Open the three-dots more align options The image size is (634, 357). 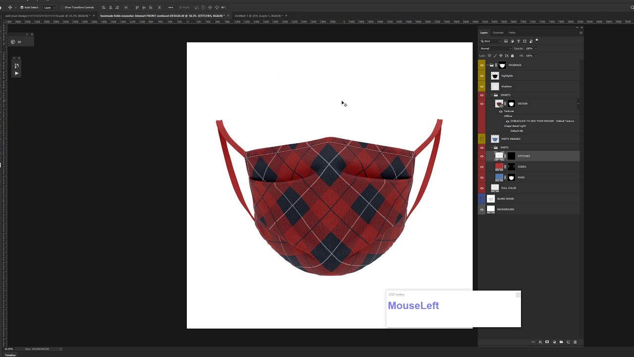pos(170,7)
